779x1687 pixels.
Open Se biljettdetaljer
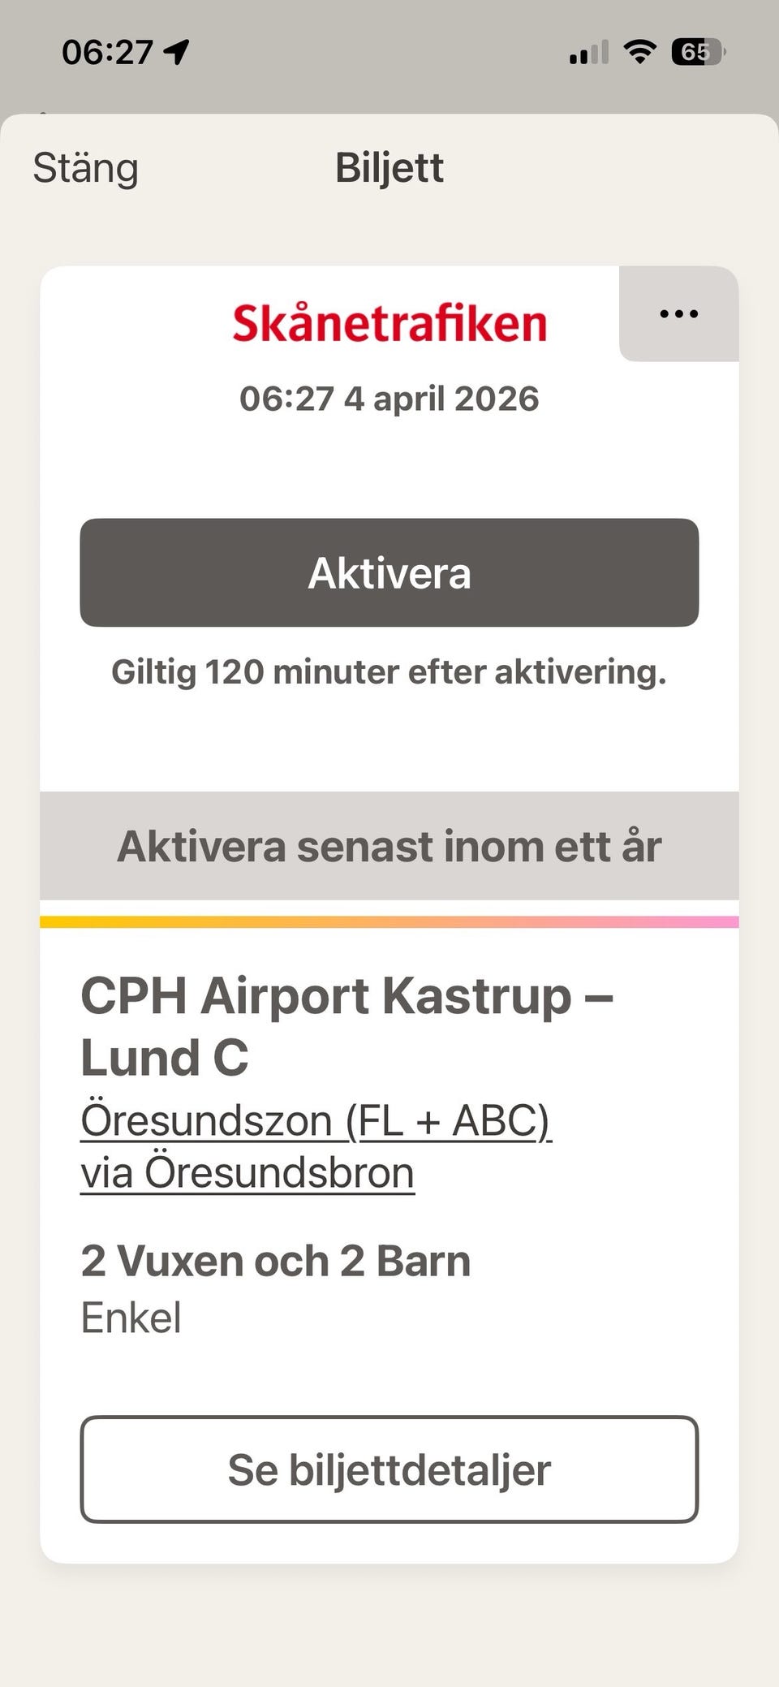389,1469
